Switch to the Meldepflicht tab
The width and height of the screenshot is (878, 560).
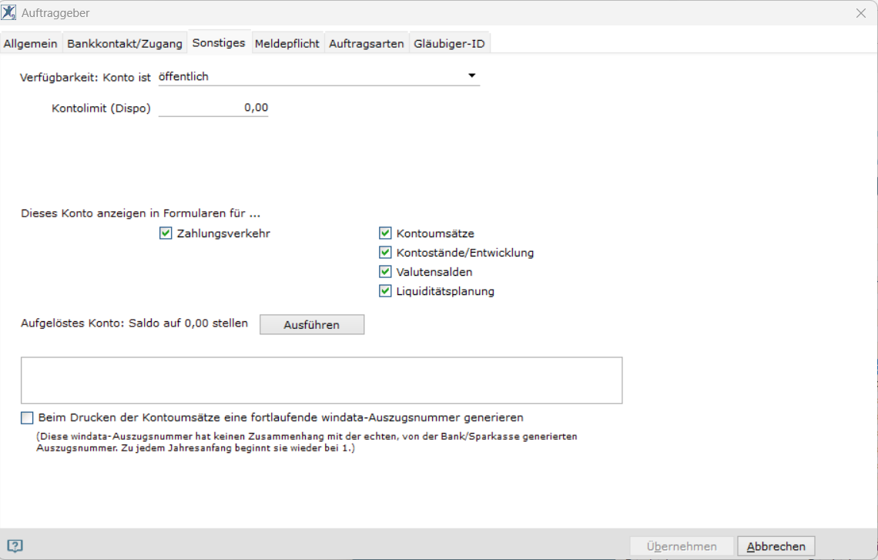287,43
